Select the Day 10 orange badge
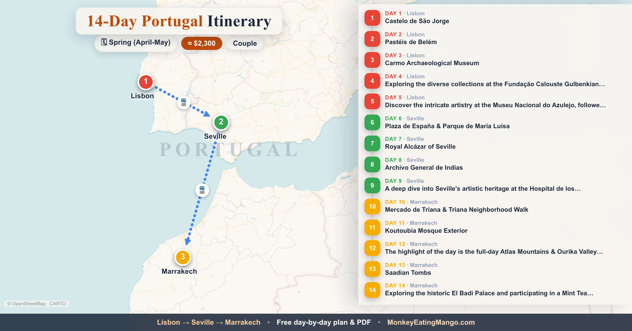 pyautogui.click(x=372, y=206)
